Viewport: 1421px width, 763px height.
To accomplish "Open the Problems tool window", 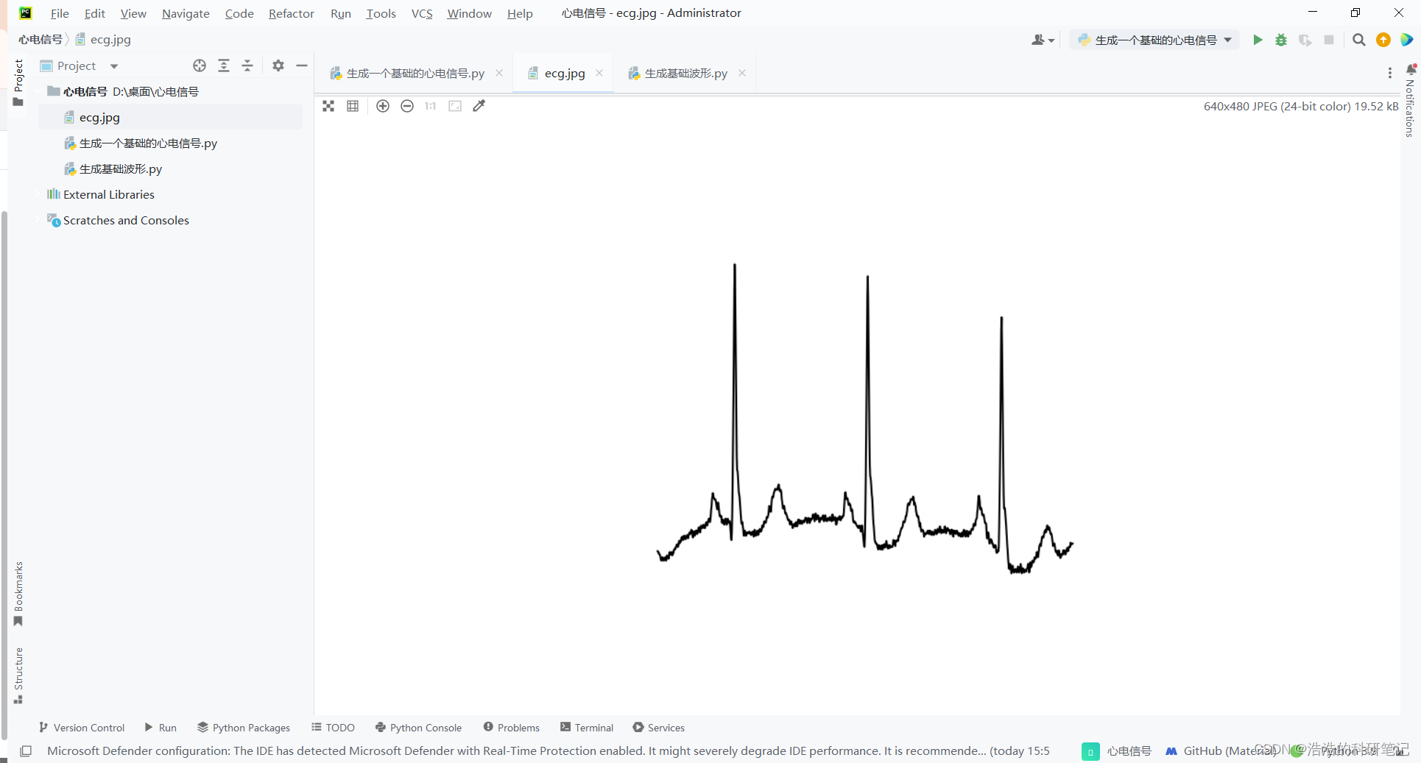I will click(511, 727).
